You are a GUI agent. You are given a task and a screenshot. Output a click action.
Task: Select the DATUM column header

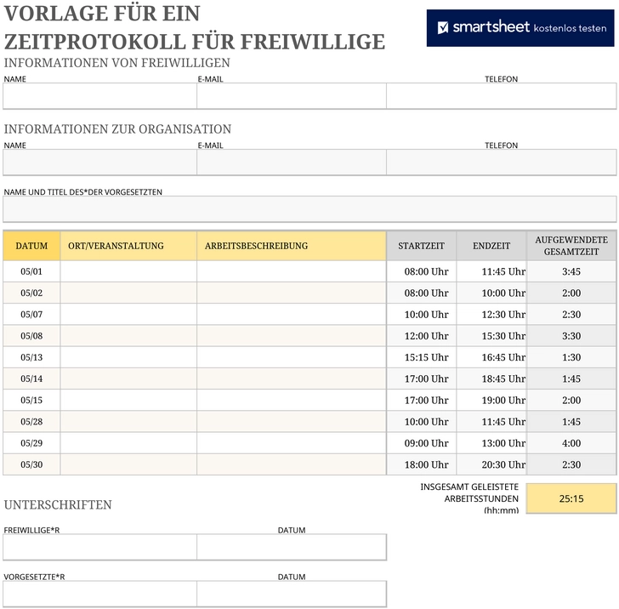click(x=31, y=246)
